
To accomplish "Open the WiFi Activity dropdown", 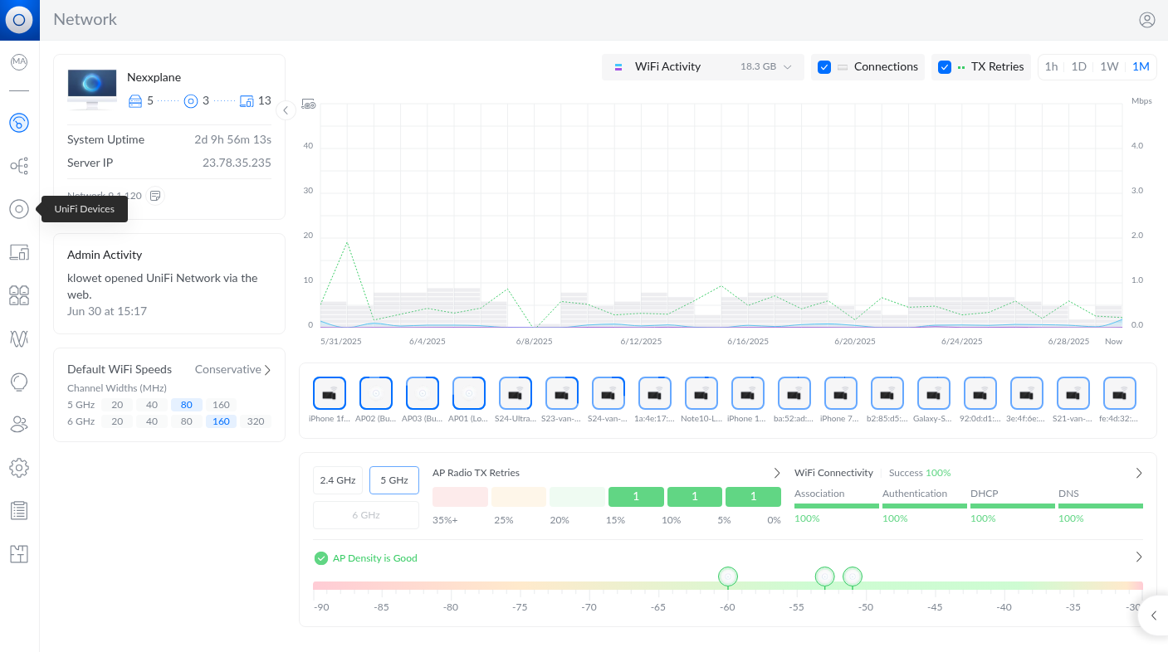I will point(702,67).
